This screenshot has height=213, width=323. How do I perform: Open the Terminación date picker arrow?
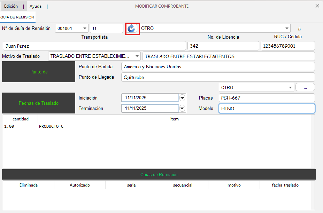(x=182, y=109)
